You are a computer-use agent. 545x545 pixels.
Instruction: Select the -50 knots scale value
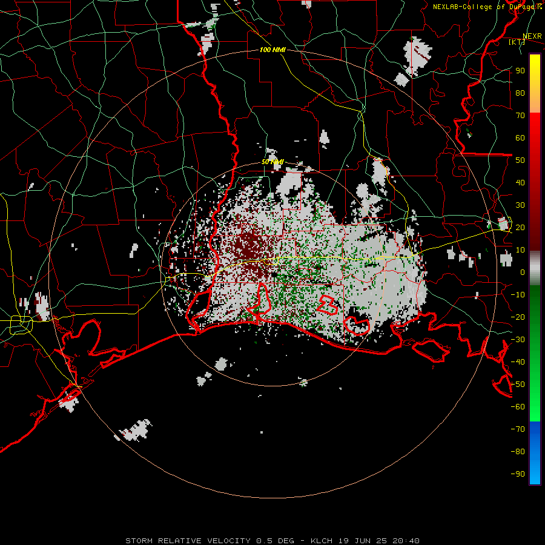click(x=518, y=385)
